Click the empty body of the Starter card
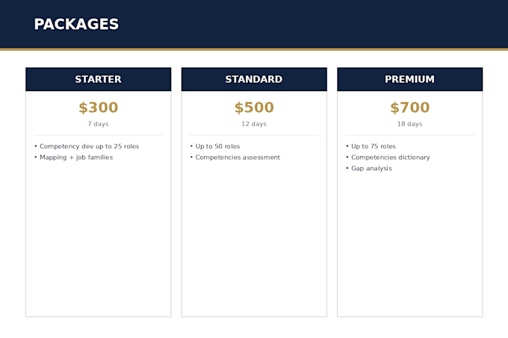 tap(99, 240)
